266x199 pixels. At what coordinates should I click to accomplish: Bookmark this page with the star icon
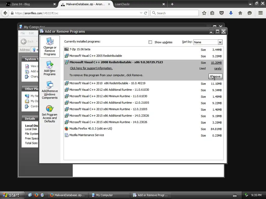204,13
